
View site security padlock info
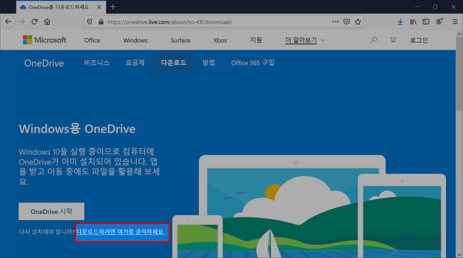click(101, 22)
